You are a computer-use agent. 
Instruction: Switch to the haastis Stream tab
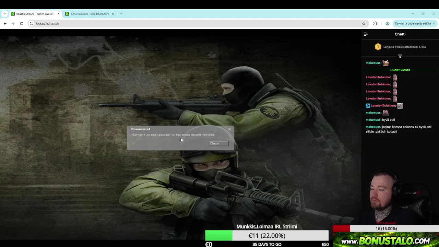pos(35,14)
